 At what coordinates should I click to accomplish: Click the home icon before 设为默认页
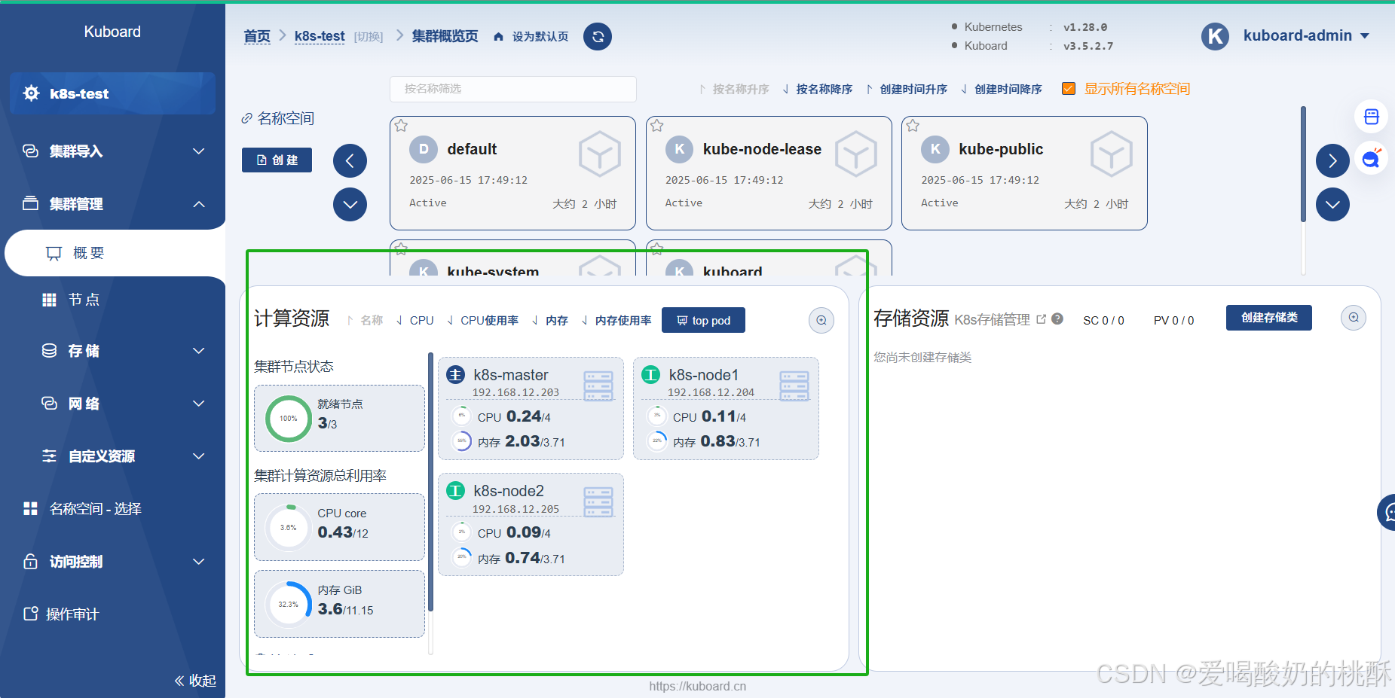point(498,37)
